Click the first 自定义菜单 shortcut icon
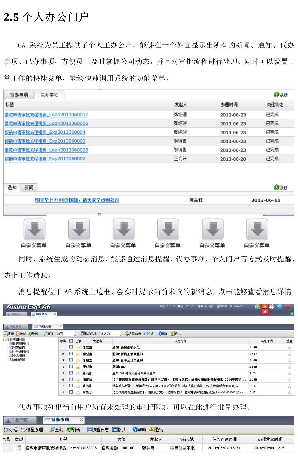Image resolution: width=298 pixels, height=457 pixels. pyautogui.click(x=34, y=230)
